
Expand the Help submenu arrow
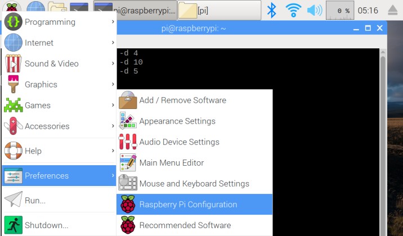click(x=113, y=151)
